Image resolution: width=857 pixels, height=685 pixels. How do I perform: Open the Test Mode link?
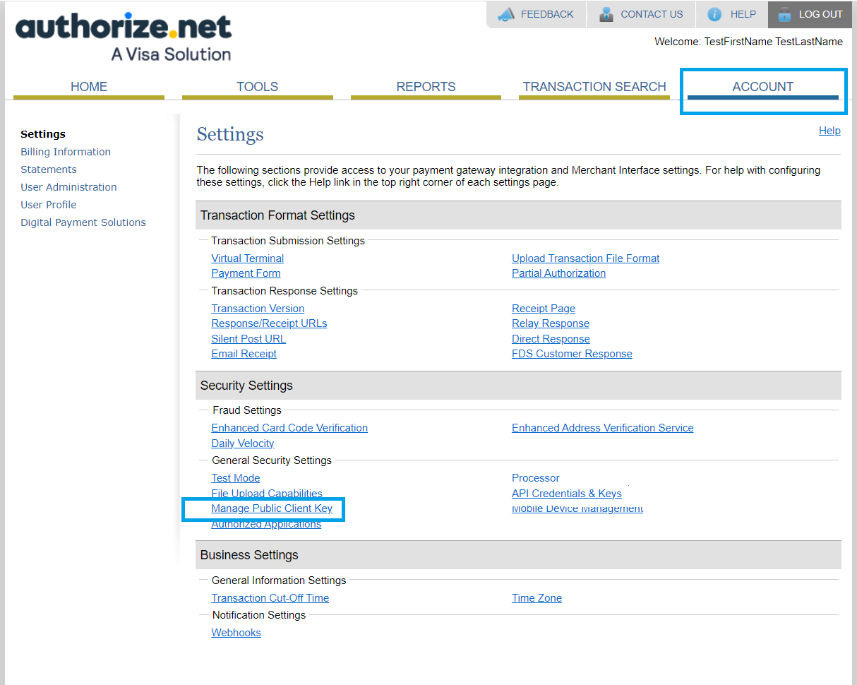click(x=236, y=478)
